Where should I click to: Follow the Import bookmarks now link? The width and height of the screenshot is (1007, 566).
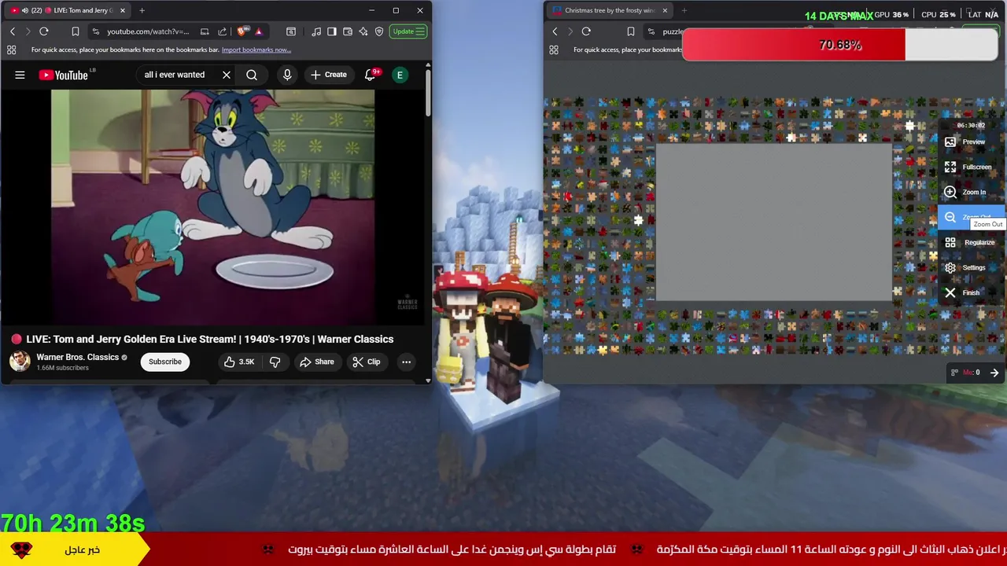256,50
